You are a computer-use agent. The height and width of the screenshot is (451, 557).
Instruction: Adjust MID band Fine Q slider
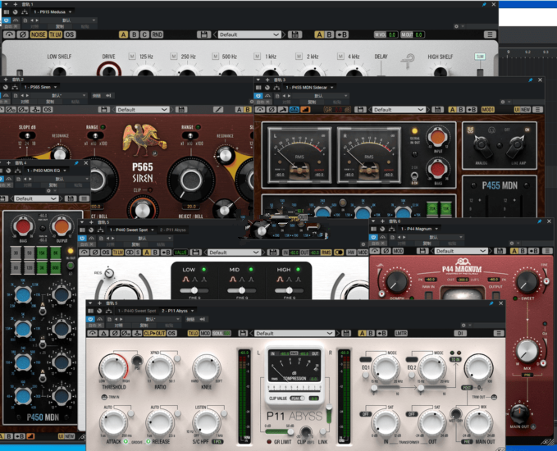tap(241, 290)
